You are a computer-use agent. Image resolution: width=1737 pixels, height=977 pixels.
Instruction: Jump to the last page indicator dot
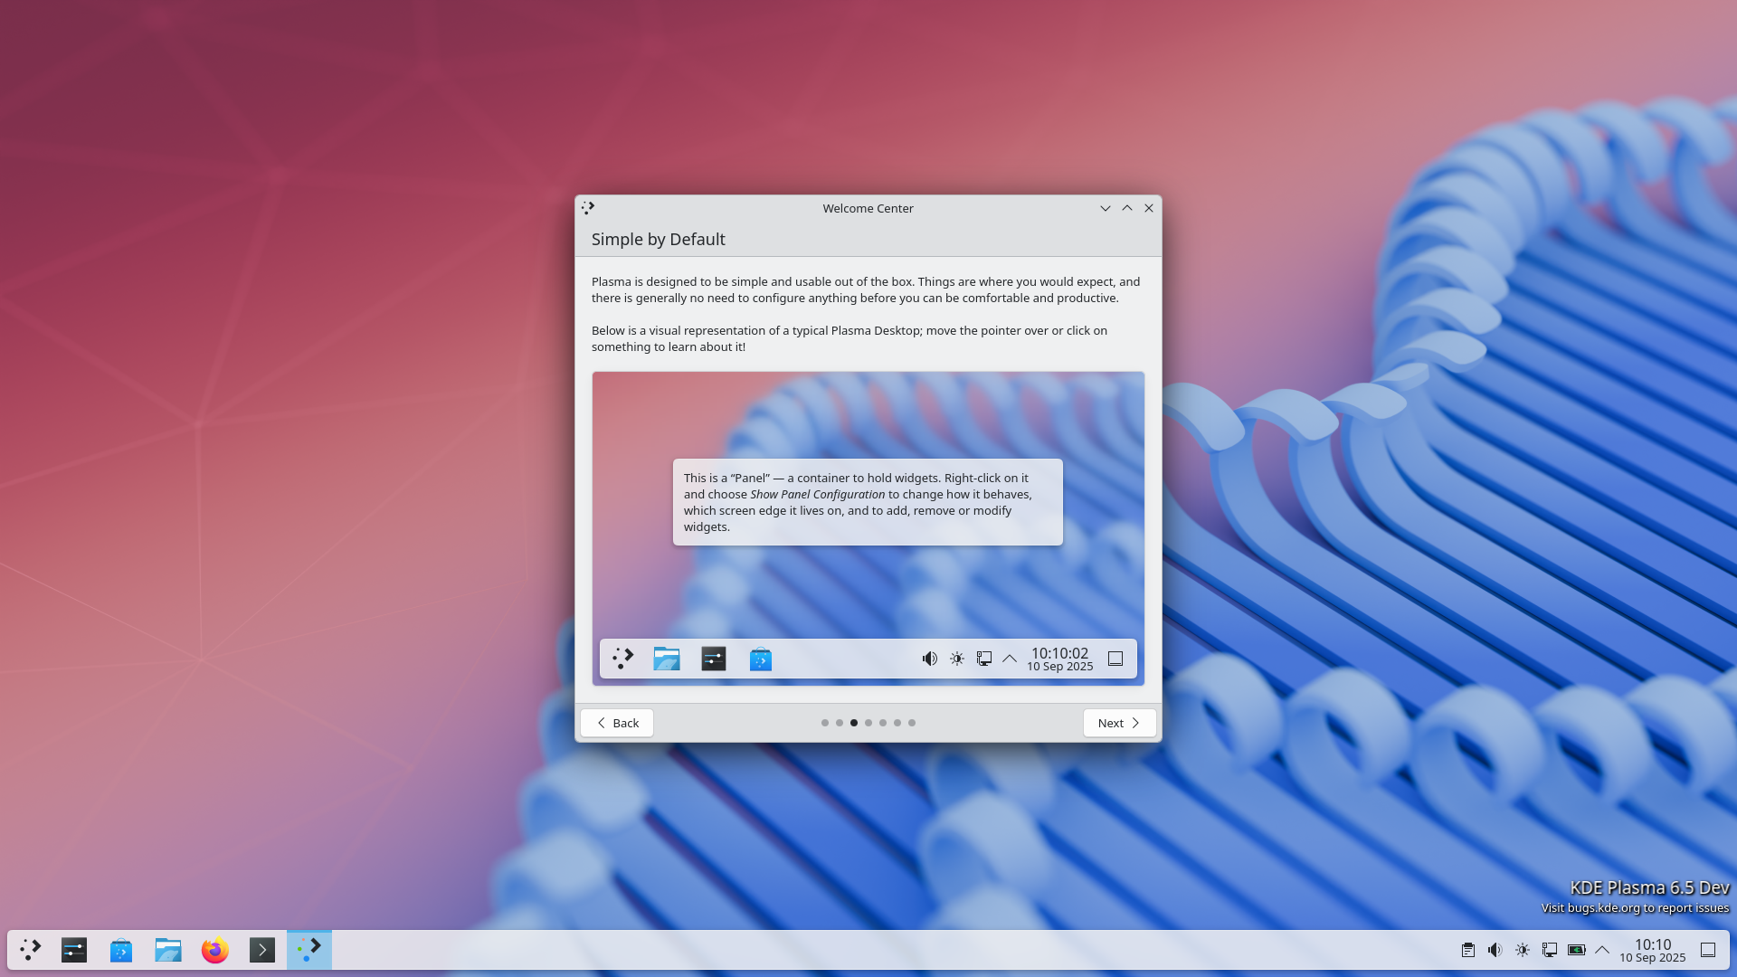click(x=912, y=723)
